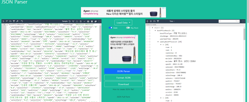Collapse the weeklyBoxOfficeList [10] node

[158, 42]
